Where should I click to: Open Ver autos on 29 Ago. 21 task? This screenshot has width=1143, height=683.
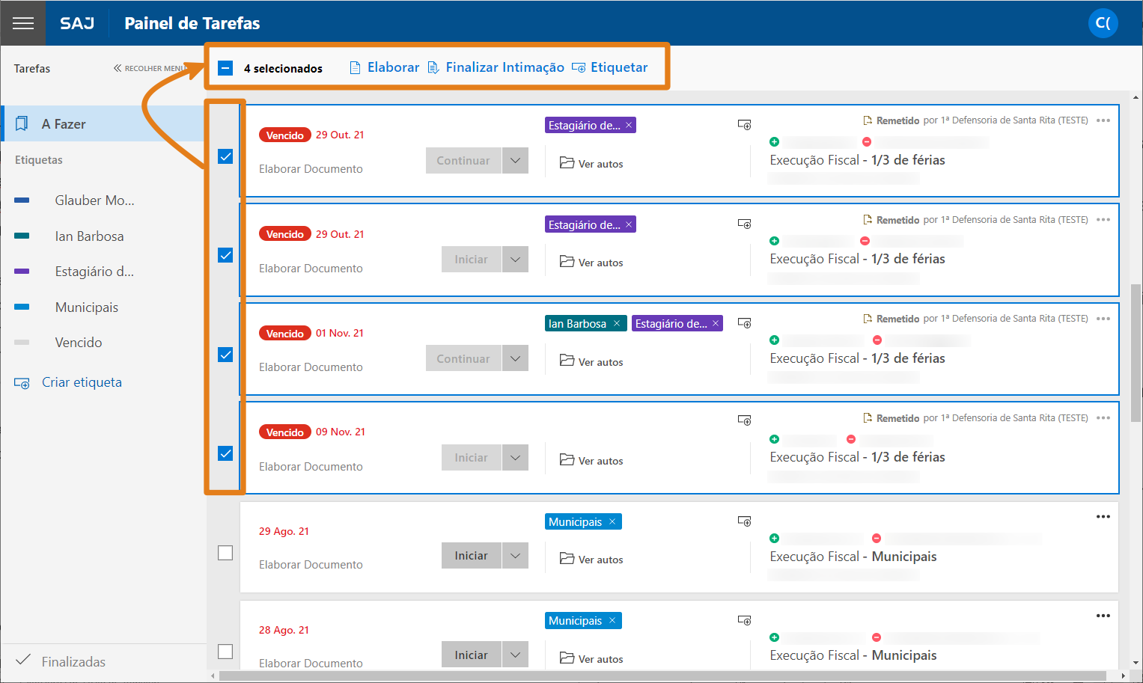click(591, 559)
